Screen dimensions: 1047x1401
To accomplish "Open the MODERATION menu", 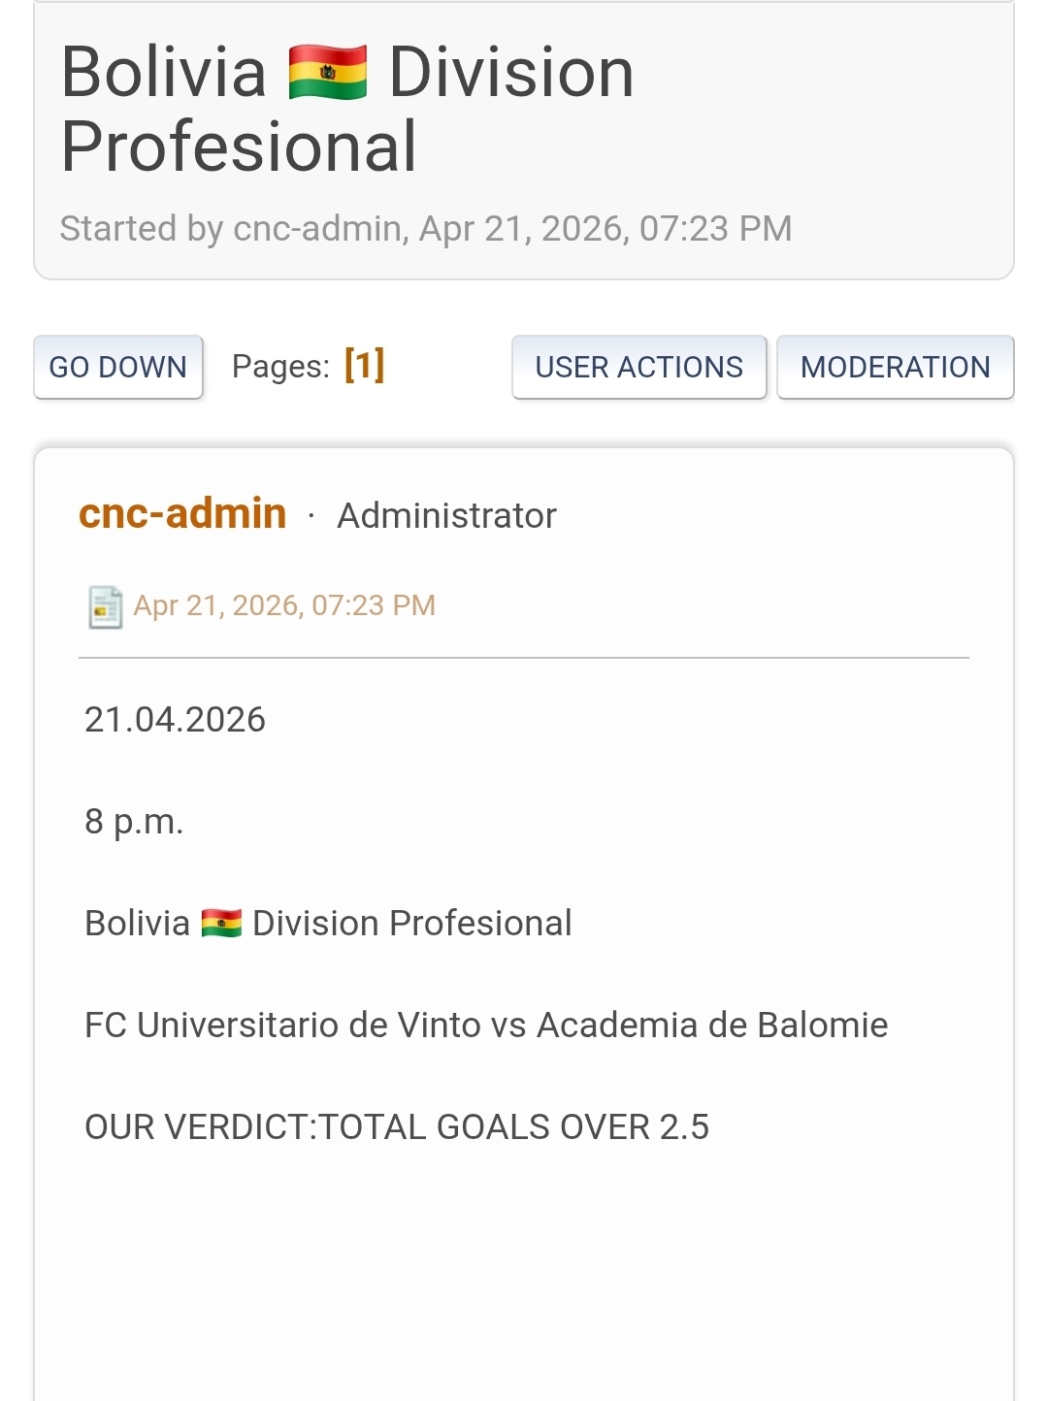I will 895,367.
